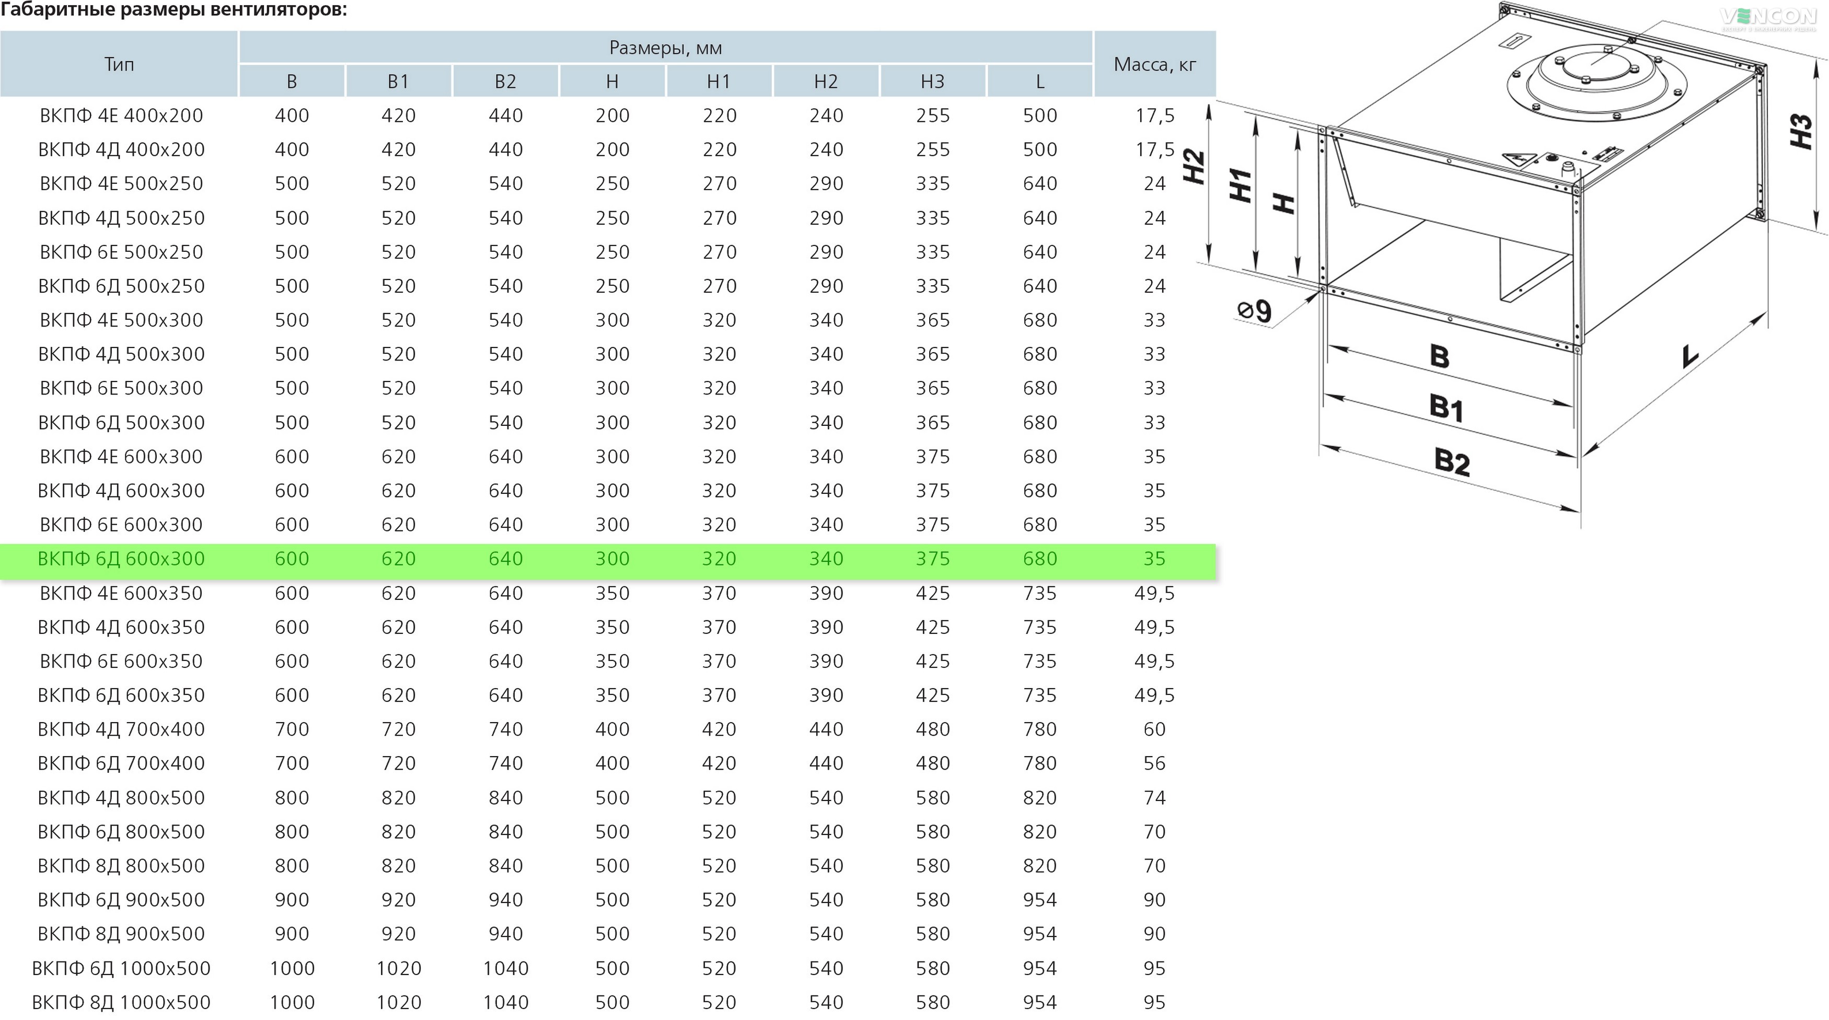Click the H2 dimension label on fan drawing

(x=1194, y=166)
